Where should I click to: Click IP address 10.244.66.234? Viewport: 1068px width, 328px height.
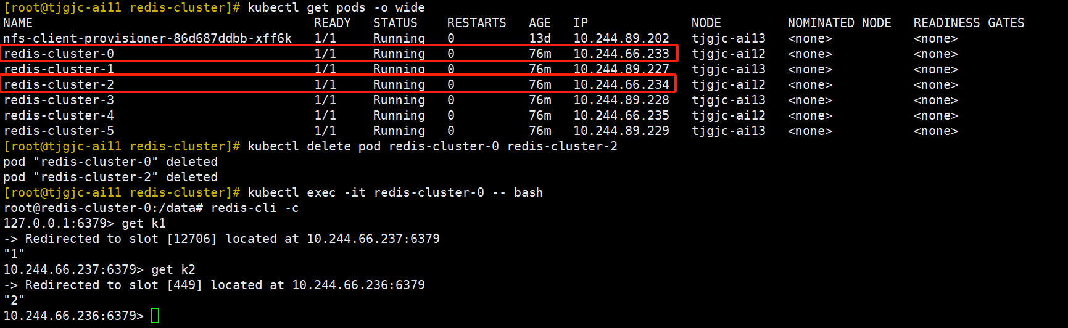tap(621, 84)
